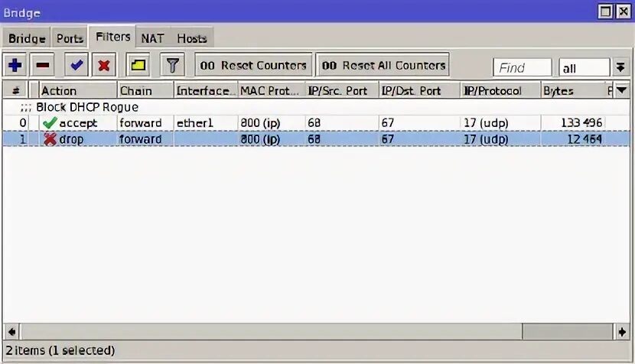The image size is (635, 364).
Task: Click '2 items (1 selected)' status text
Action: tap(60, 350)
